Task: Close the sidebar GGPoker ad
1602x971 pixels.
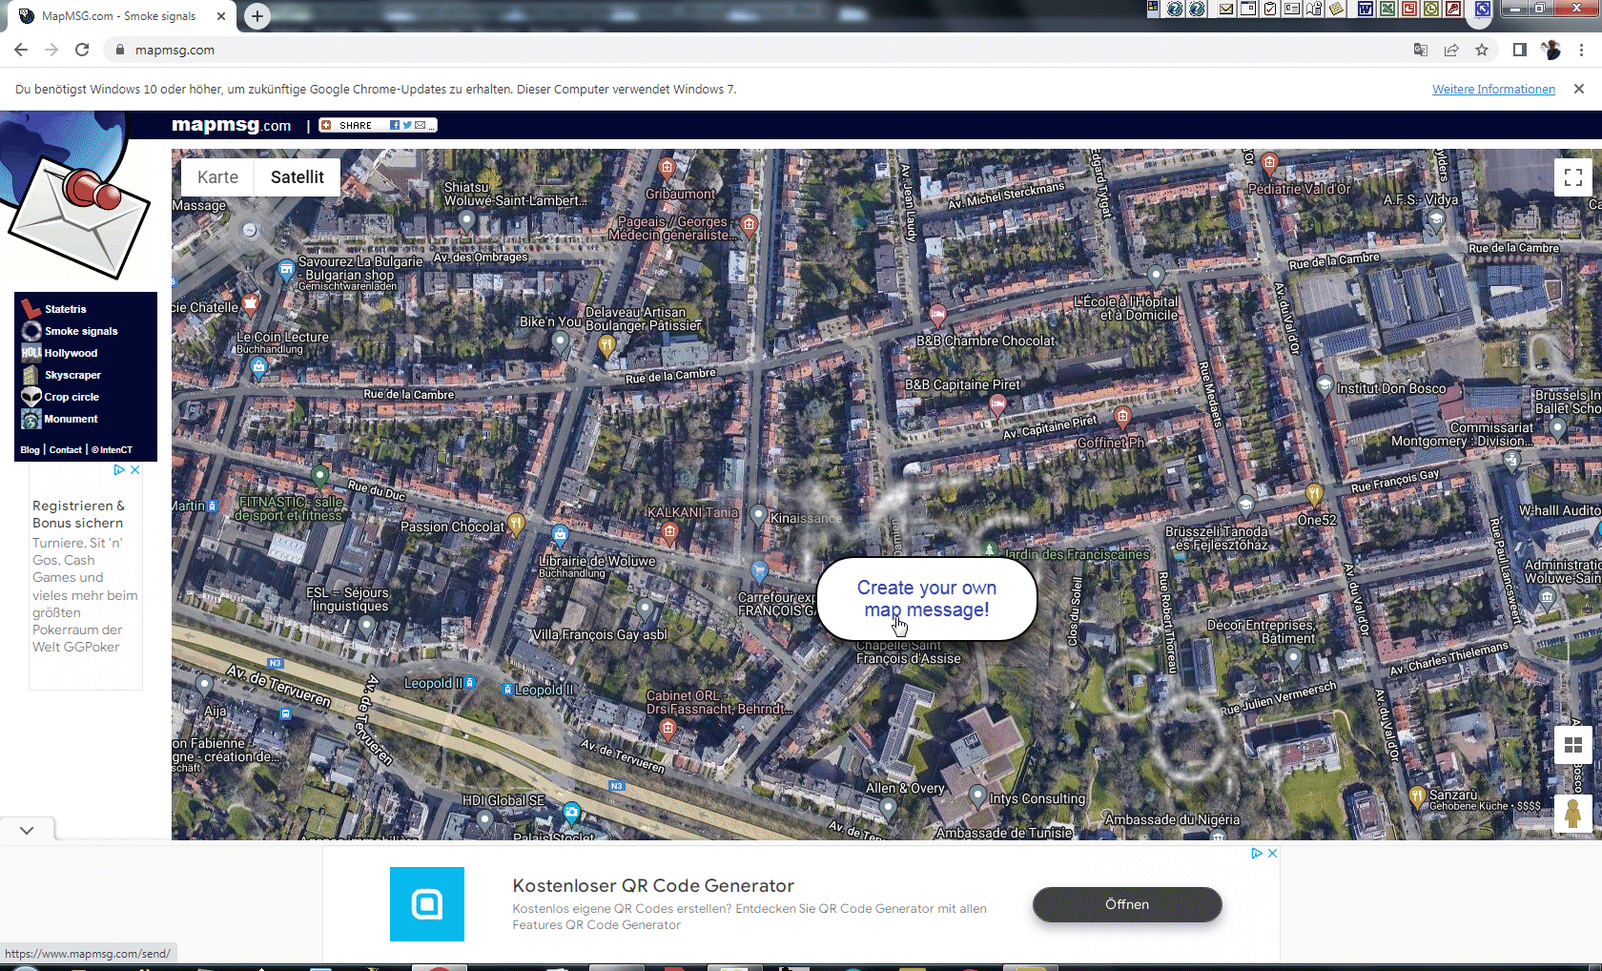Action: 135,469
